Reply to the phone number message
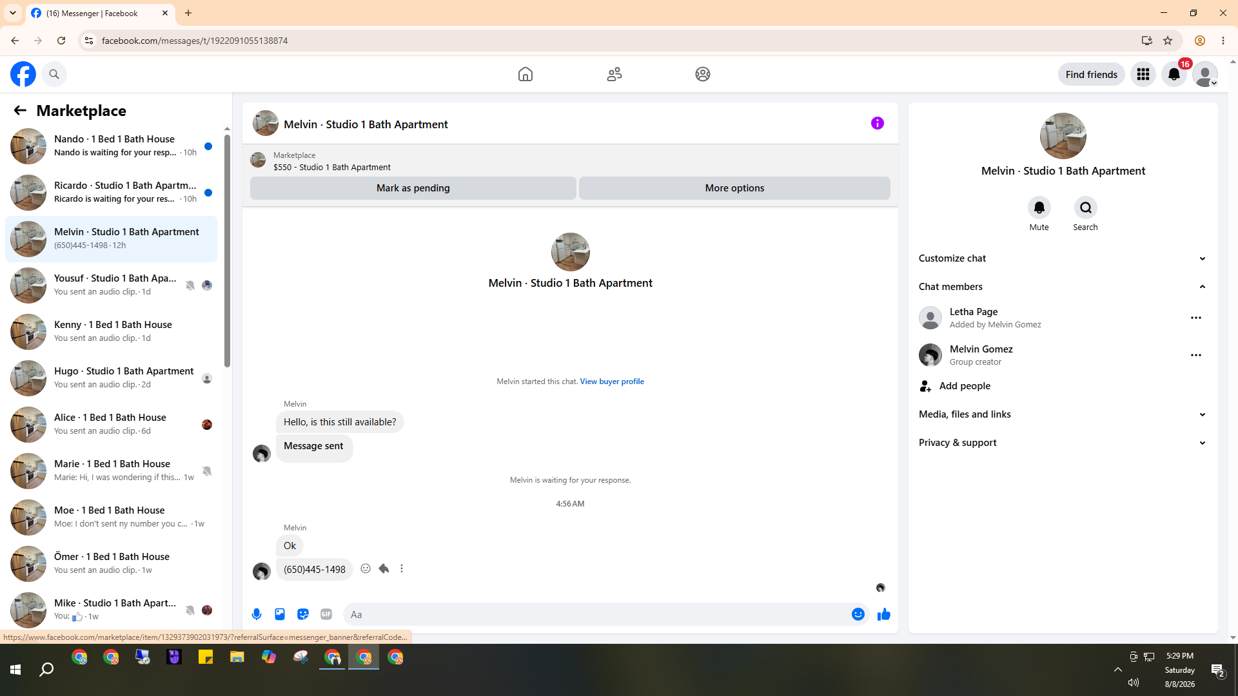The image size is (1238, 696). tap(384, 568)
